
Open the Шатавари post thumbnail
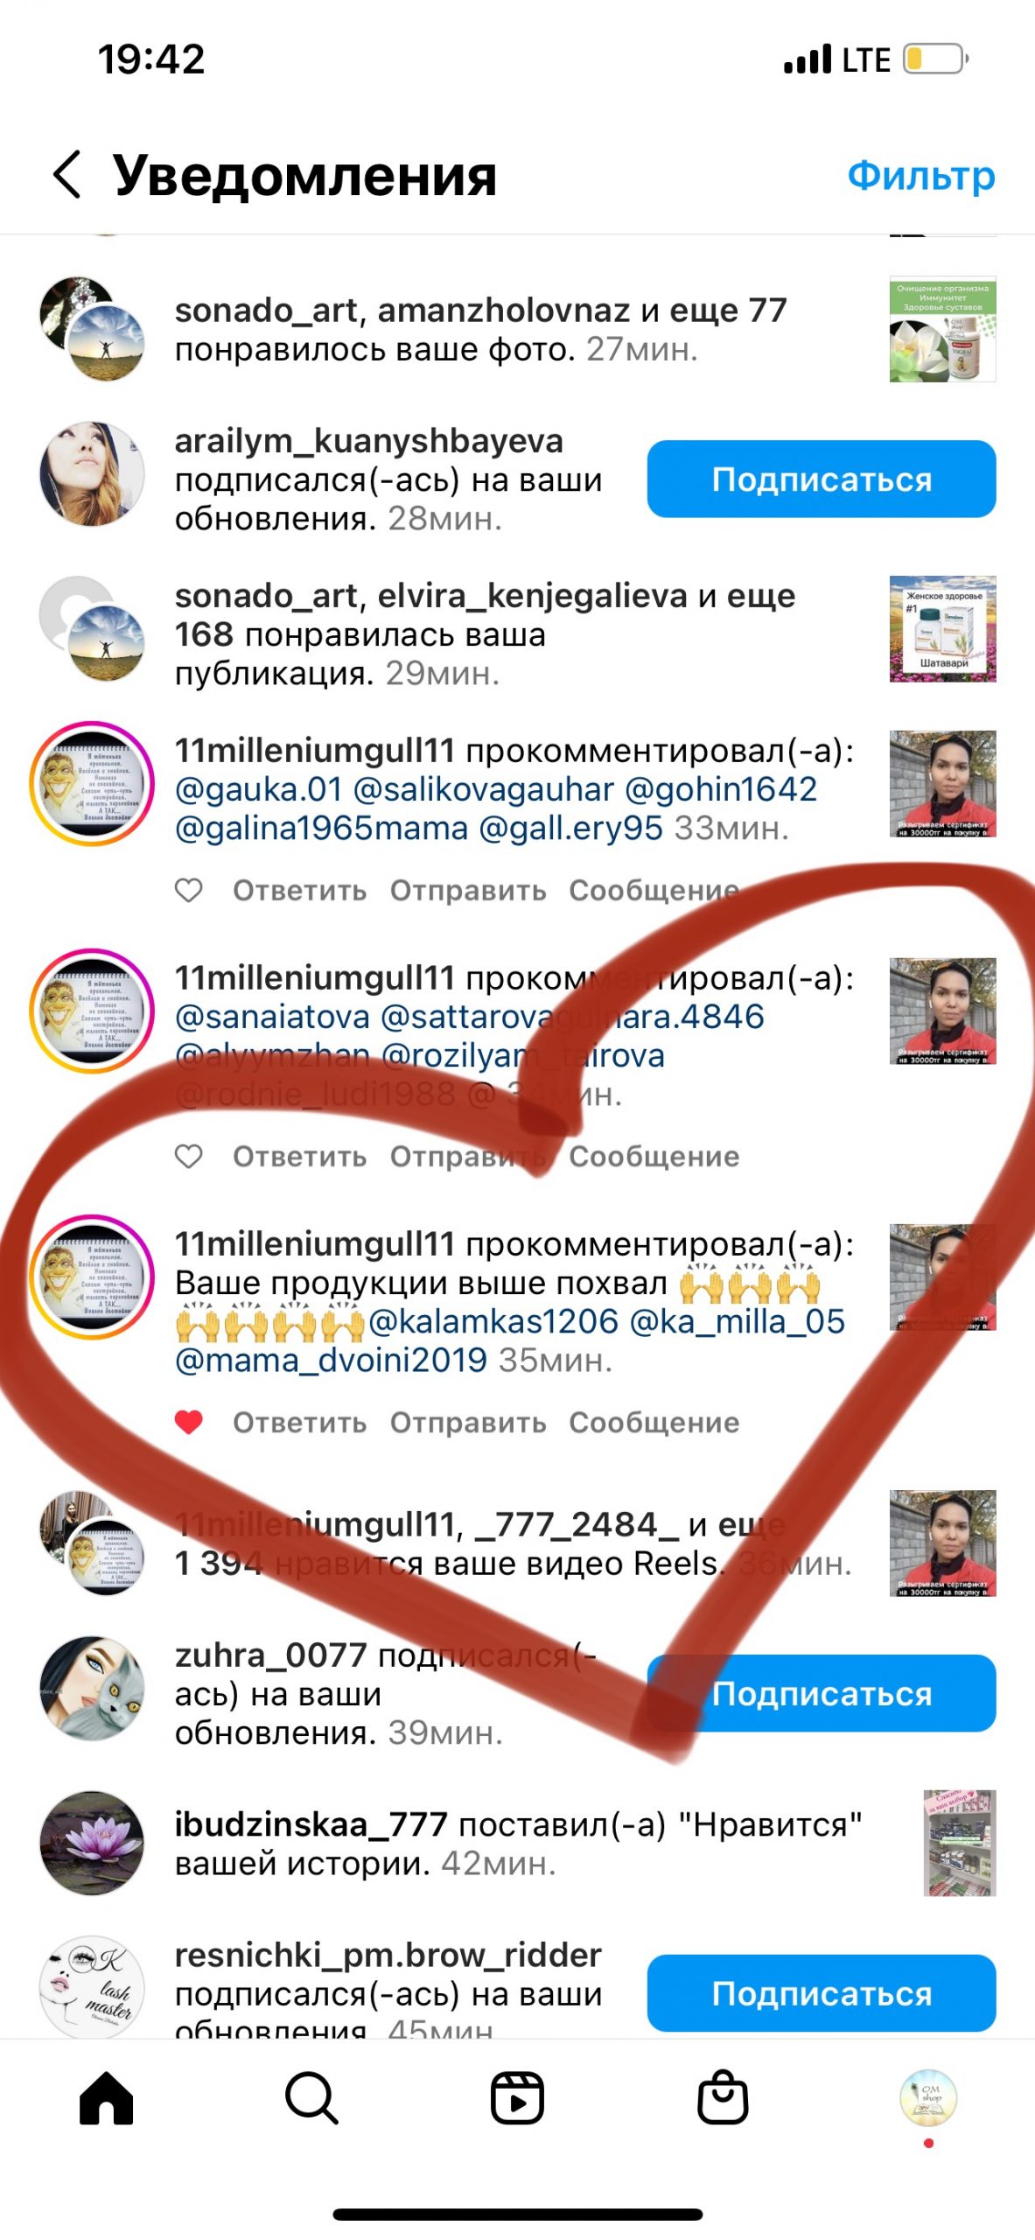[943, 628]
